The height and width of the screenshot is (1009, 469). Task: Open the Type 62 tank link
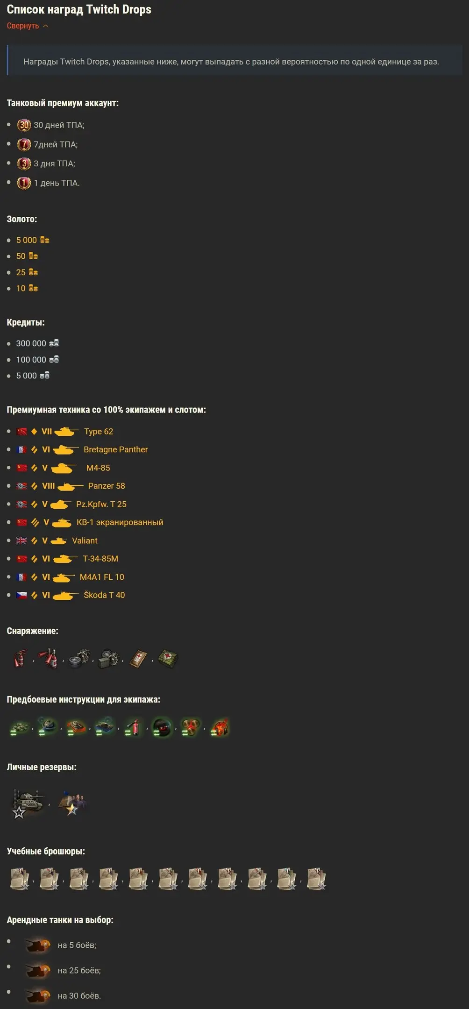[x=99, y=431]
